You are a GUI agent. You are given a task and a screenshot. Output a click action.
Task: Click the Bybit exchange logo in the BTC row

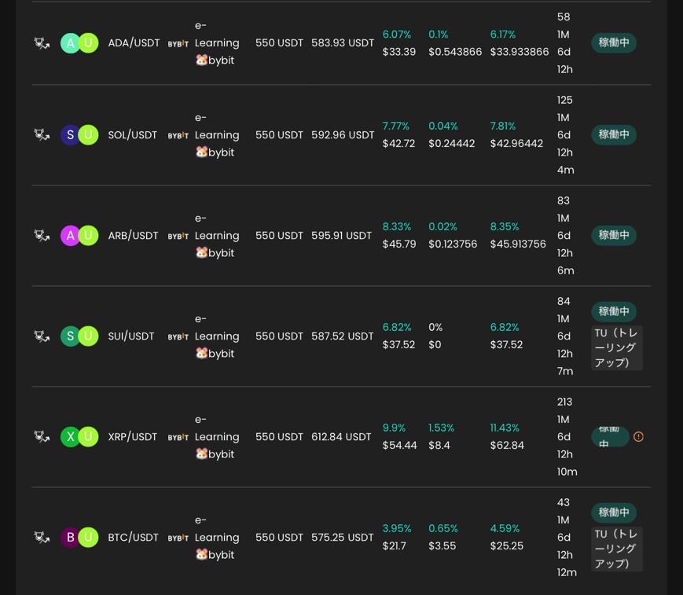click(178, 538)
